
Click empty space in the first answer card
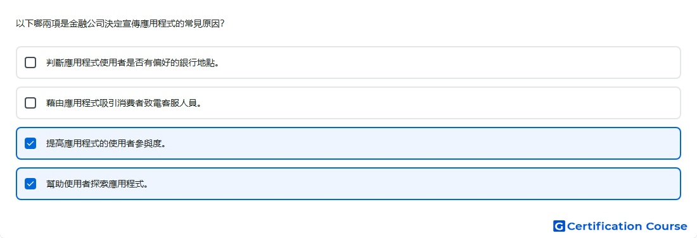point(445,62)
